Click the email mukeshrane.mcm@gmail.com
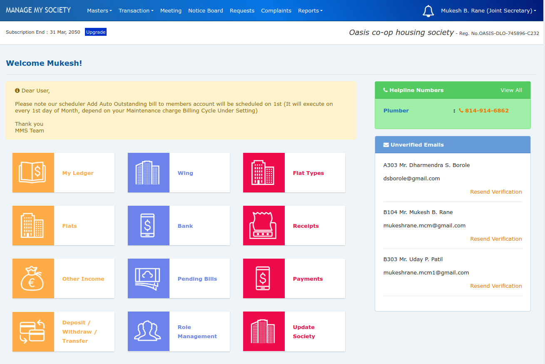Screen dimensions: 545x364 [x=424, y=226]
